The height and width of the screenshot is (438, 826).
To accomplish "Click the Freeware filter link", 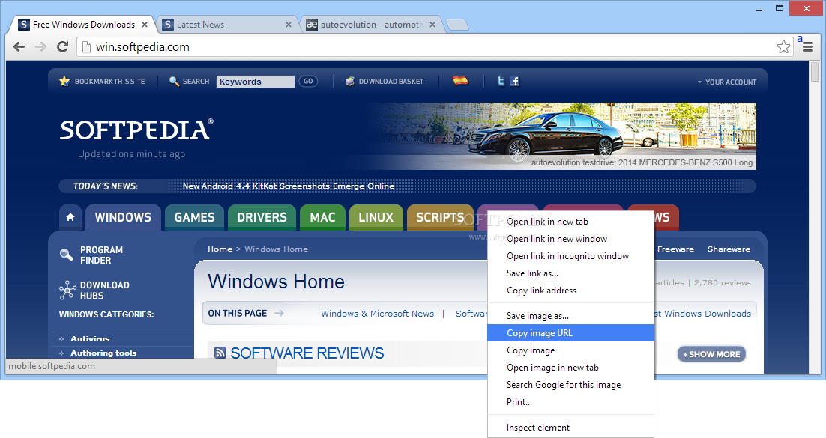I will tap(675, 249).
